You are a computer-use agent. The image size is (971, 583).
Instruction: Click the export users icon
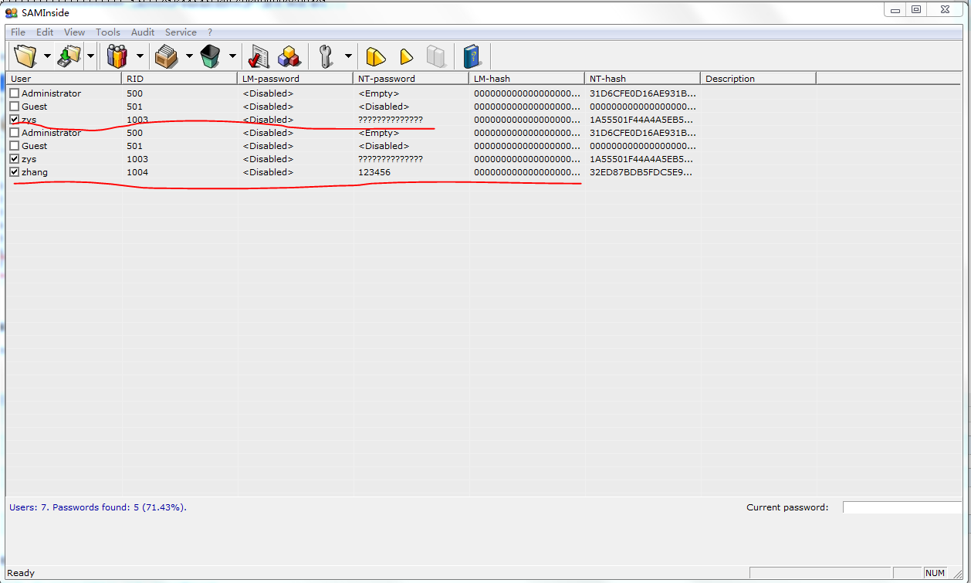coord(69,56)
